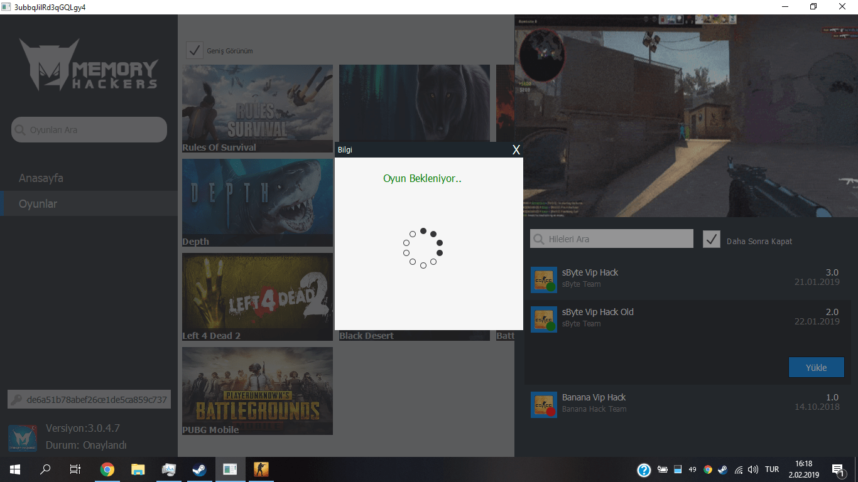The width and height of the screenshot is (858, 482).
Task: Click the active Memory Hackers taskbar icon
Action: [x=230, y=469]
